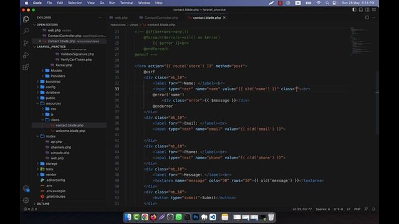
Task: Open the Selection menu
Action: (x=75, y=3)
